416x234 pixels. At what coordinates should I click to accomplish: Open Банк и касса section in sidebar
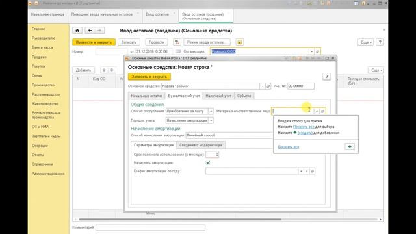point(42,47)
